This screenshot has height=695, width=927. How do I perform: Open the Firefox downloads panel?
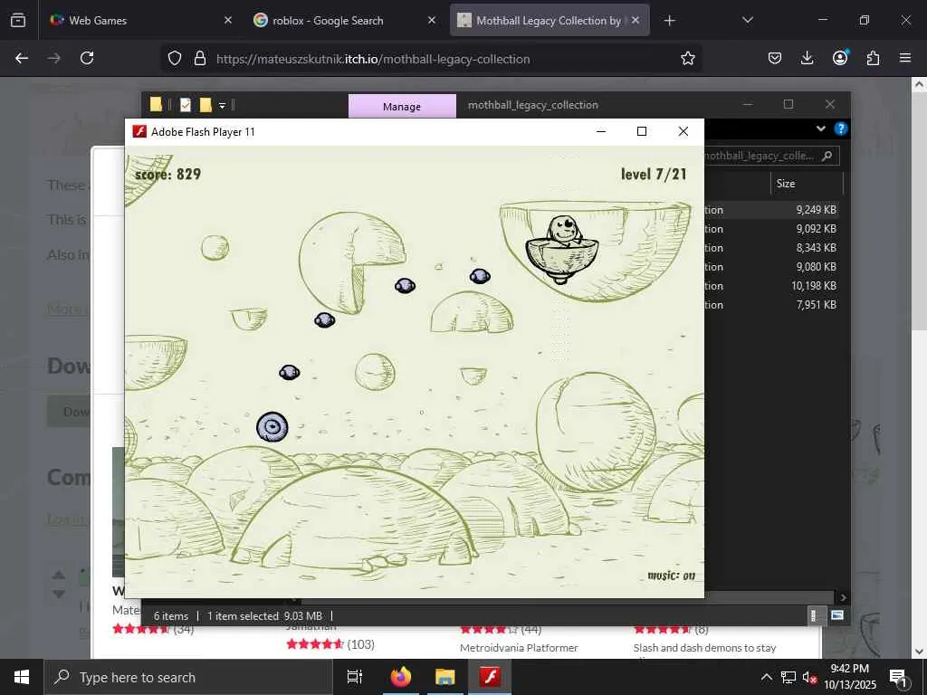[807, 58]
